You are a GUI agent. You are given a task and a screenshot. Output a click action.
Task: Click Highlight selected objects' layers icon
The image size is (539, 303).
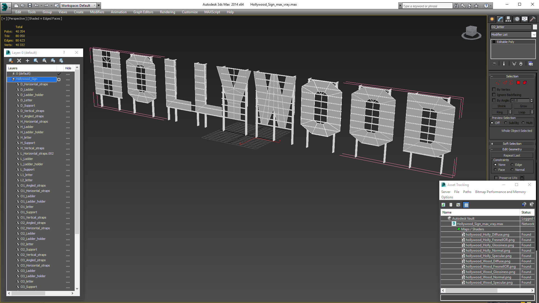point(44,61)
